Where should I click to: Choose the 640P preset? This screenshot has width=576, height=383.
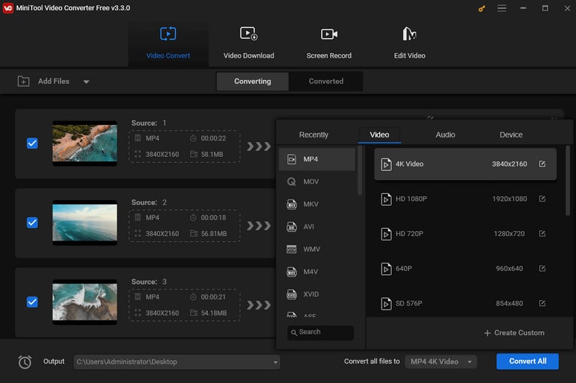pyautogui.click(x=465, y=269)
